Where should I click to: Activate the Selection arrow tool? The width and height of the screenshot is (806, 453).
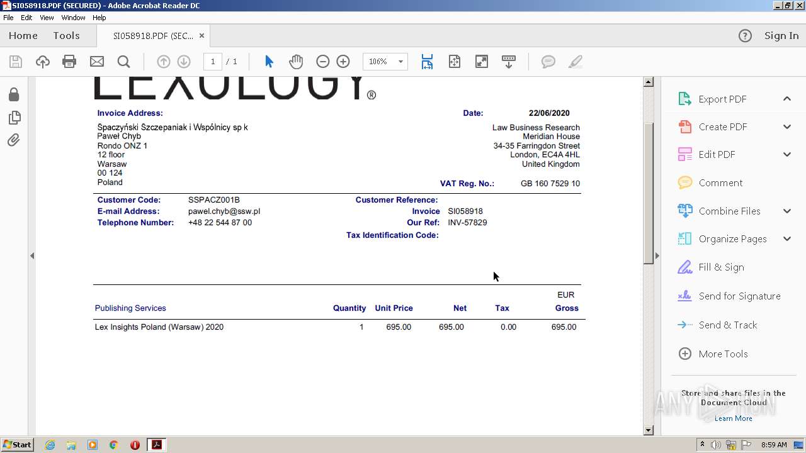tap(269, 62)
